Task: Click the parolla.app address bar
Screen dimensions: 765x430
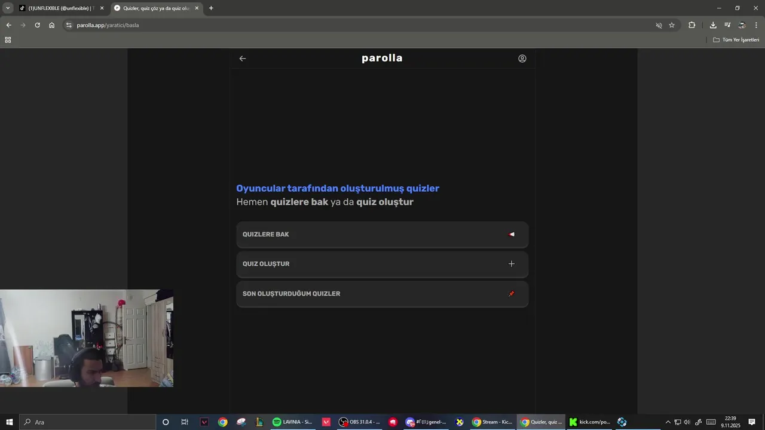Action: point(359,25)
